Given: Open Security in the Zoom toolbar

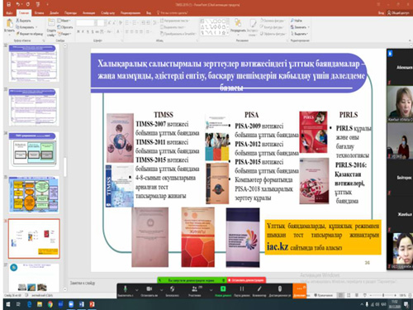Looking at the screenshot, I should (x=172, y=290).
